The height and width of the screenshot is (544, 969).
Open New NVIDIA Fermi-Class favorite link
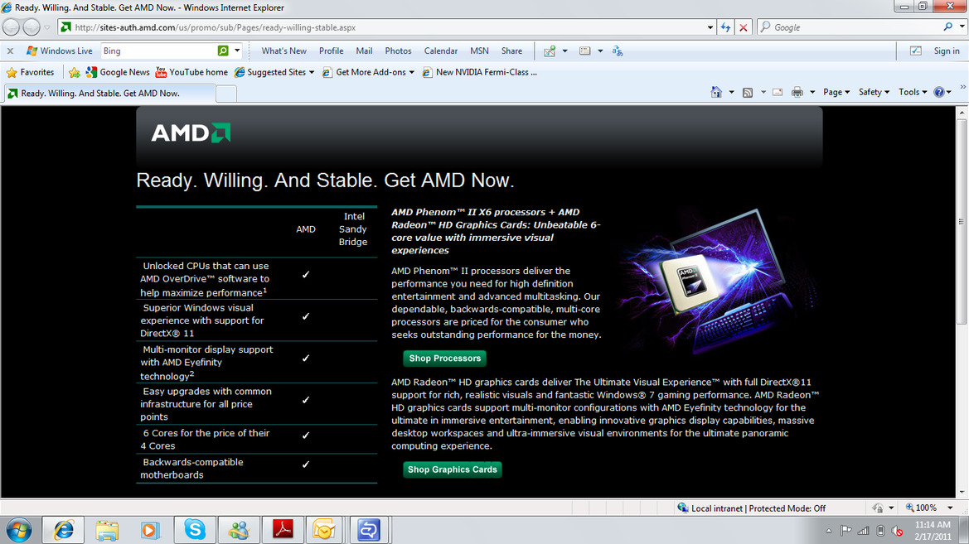click(480, 72)
